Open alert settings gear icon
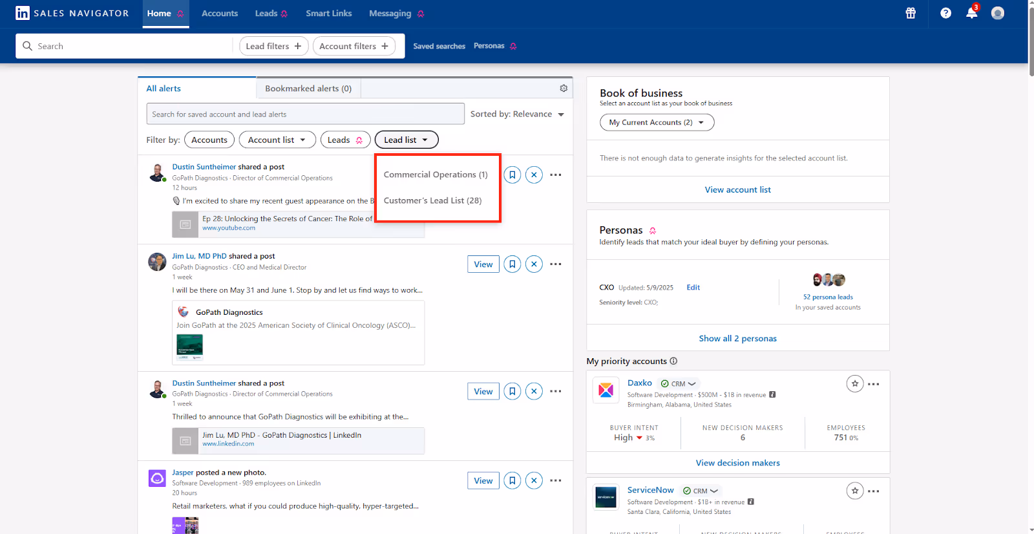This screenshot has width=1034, height=534. tap(564, 88)
